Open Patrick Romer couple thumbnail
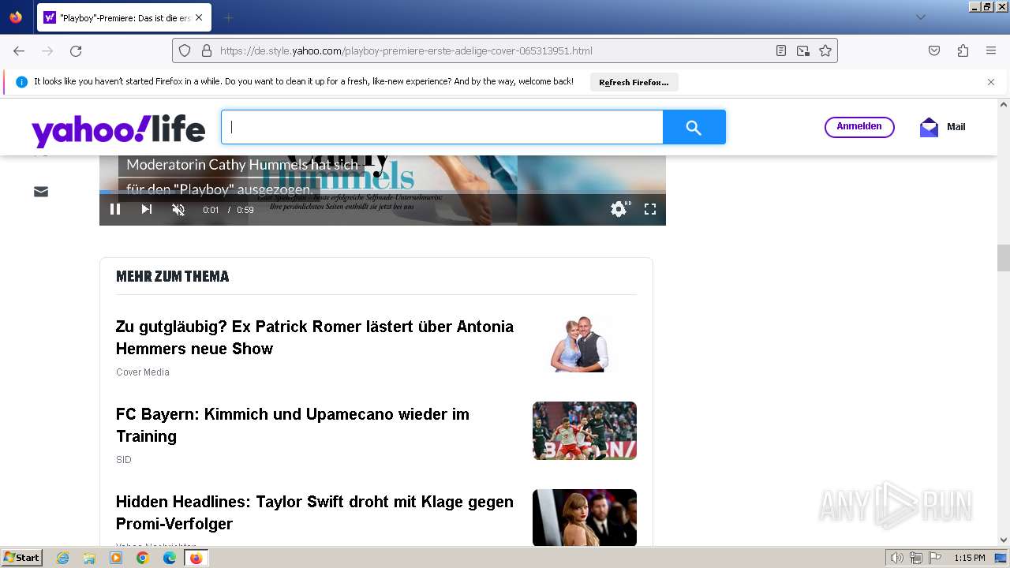The width and height of the screenshot is (1010, 568). (585, 343)
